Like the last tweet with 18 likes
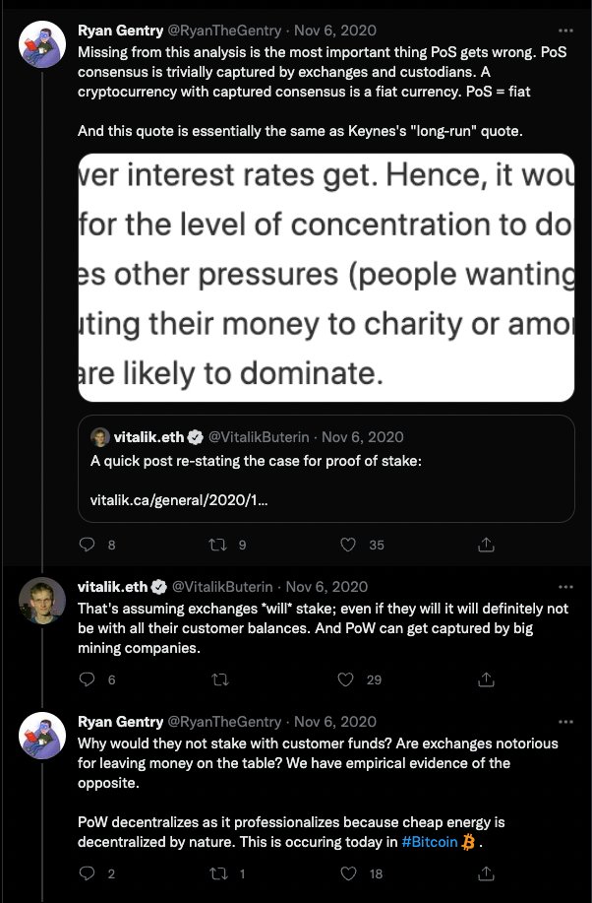Image resolution: width=592 pixels, height=903 pixels. point(349,873)
